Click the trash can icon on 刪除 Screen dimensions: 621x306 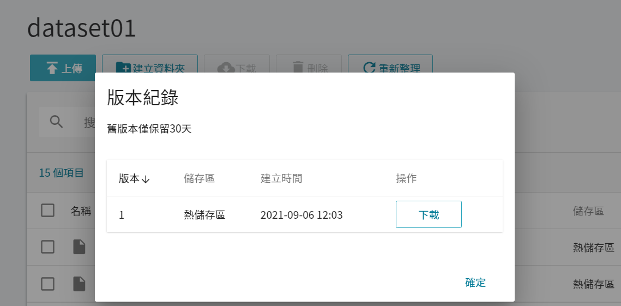[298, 68]
